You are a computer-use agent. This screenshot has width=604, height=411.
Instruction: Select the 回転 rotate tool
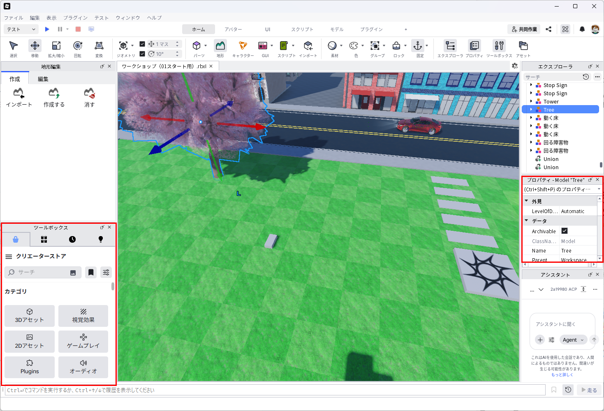78,49
